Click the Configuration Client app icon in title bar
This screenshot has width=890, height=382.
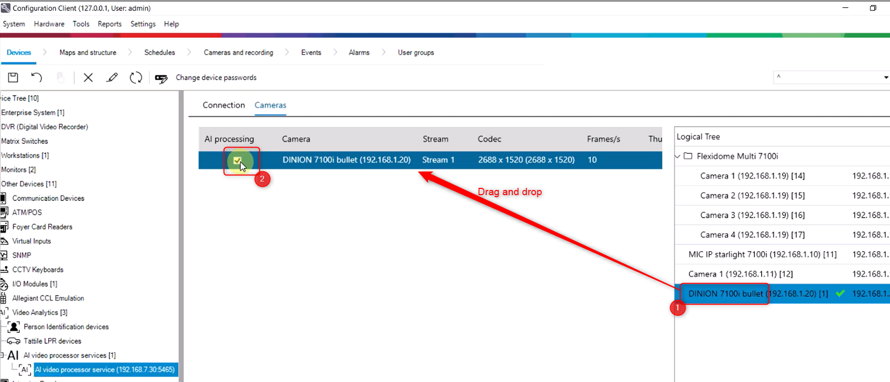pyautogui.click(x=5, y=8)
